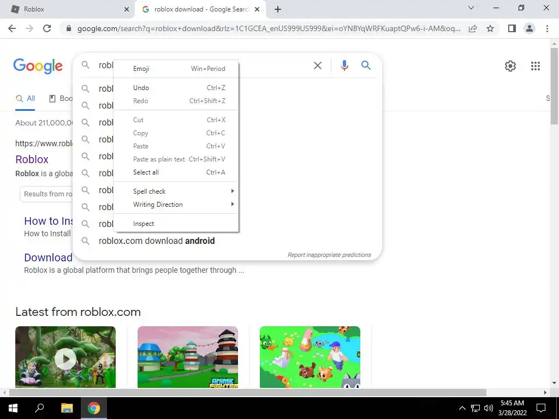The image size is (559, 419).
Task: Open the Chrome profile avatar
Action: click(530, 28)
